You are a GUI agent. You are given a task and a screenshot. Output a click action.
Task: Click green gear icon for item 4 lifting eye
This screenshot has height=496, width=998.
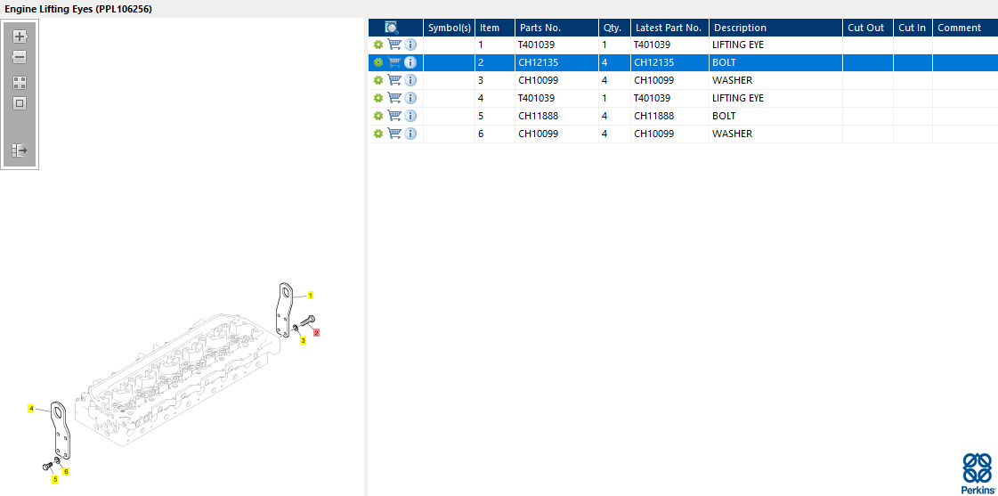pos(378,98)
